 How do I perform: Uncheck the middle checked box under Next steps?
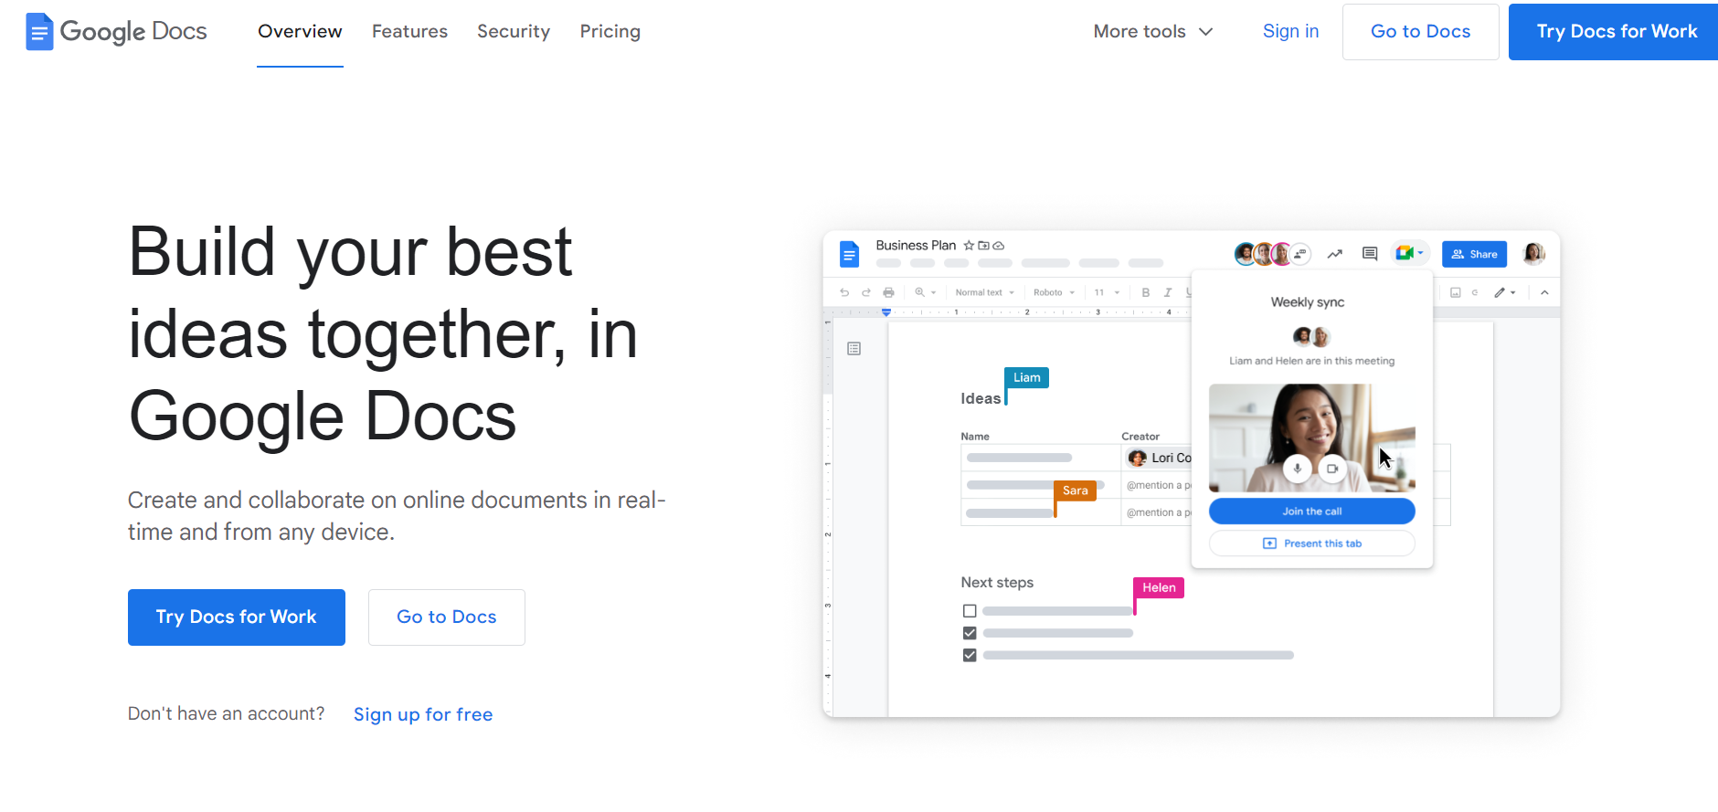pyautogui.click(x=970, y=633)
